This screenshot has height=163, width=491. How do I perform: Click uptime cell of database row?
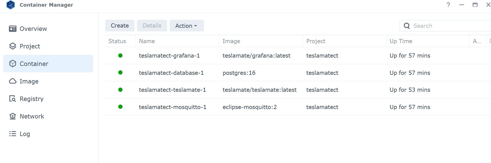coord(410,73)
